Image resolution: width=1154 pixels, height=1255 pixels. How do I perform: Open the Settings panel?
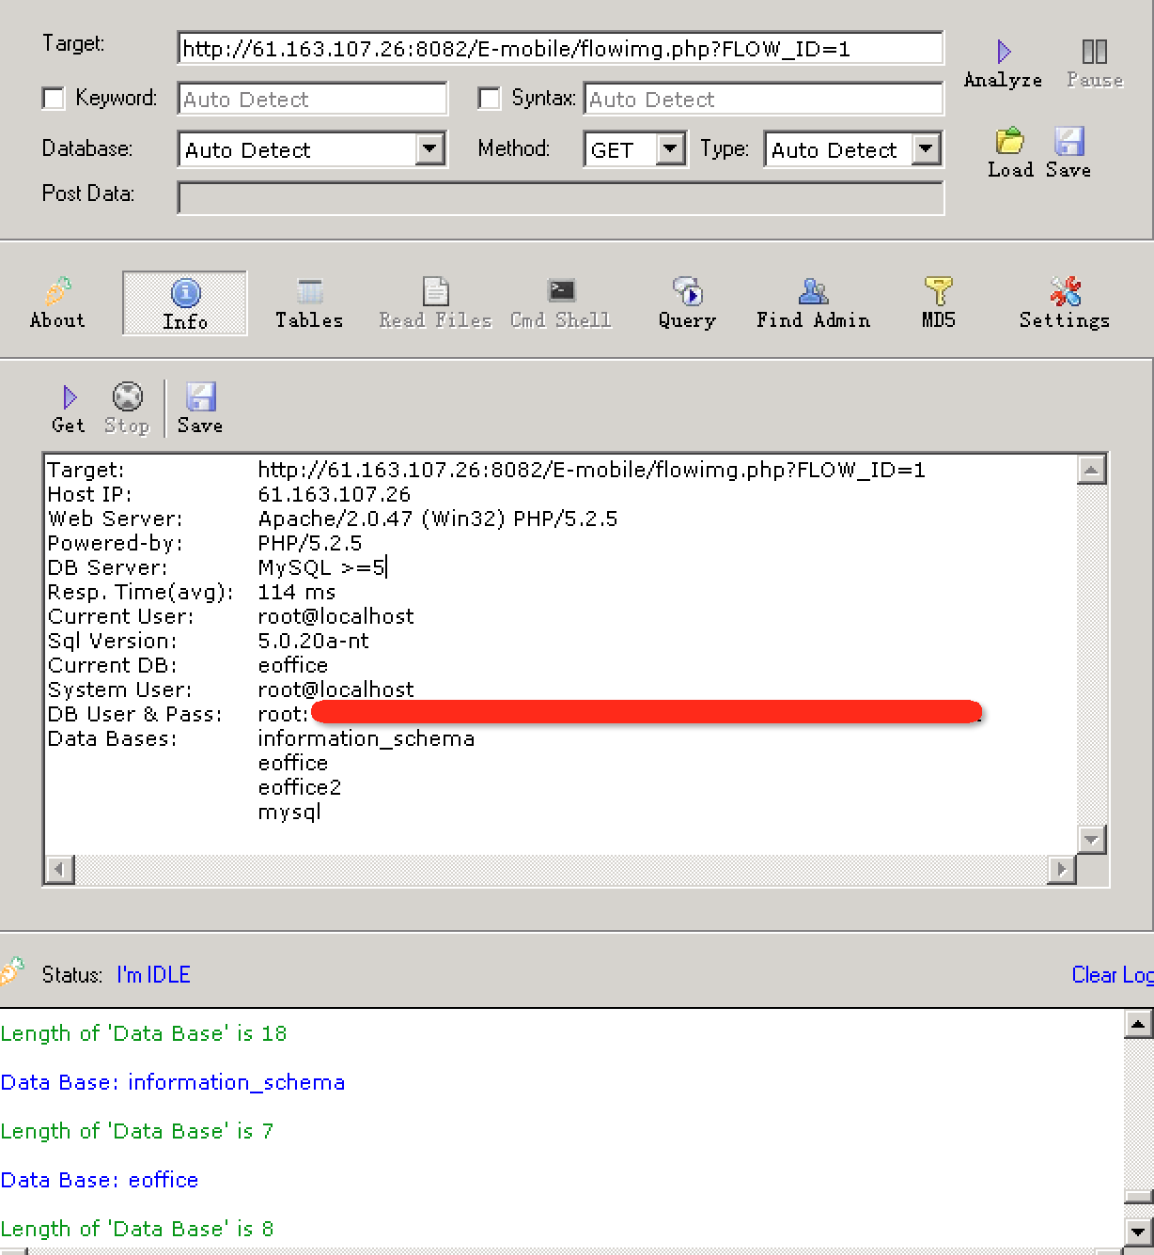1064,303
